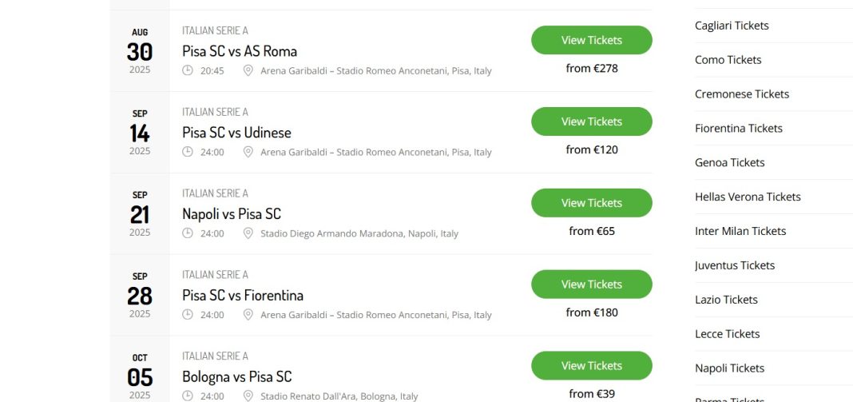Click clock icon in Pisa SC vs Udinese row
This screenshot has width=853, height=402.
click(187, 151)
